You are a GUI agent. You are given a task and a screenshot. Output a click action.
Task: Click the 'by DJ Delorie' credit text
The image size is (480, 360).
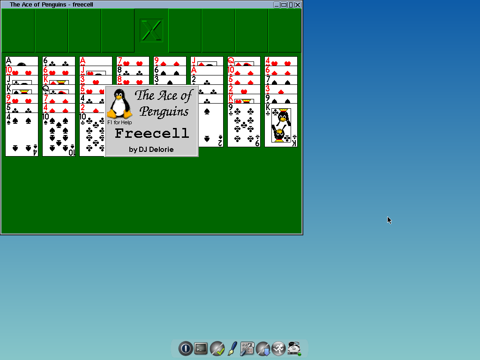tap(151, 150)
